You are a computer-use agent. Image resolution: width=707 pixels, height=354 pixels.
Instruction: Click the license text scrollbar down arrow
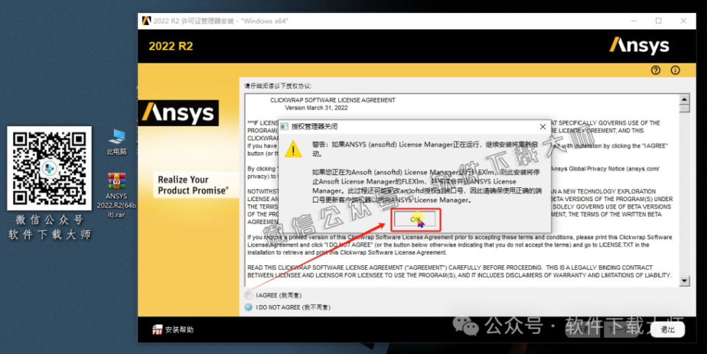[684, 281]
